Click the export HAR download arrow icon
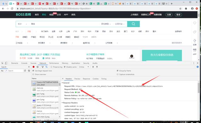 pyautogui.click(x=97, y=67)
